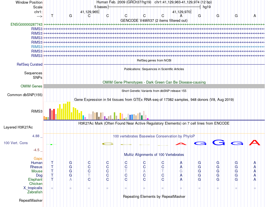The width and height of the screenshot is (265, 207).
Task: Click the Rhesus alignment row label
Action: tap(36, 167)
